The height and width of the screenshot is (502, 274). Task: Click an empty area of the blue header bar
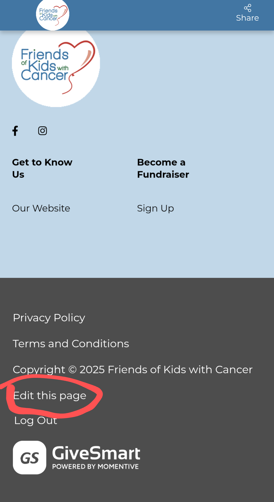pyautogui.click(x=152, y=15)
